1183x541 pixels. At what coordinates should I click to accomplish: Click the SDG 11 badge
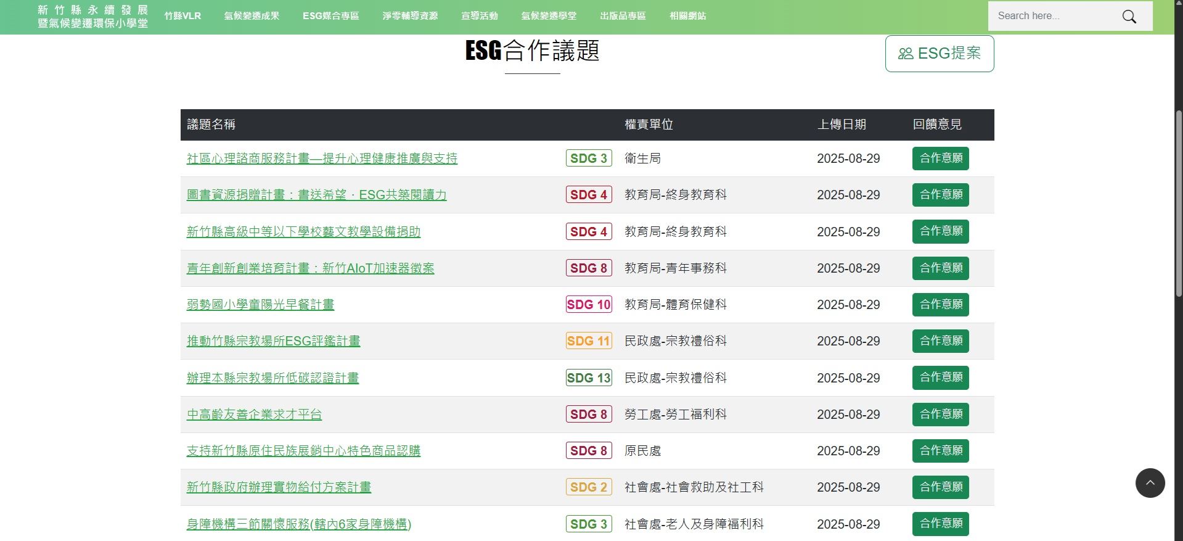pyautogui.click(x=588, y=341)
